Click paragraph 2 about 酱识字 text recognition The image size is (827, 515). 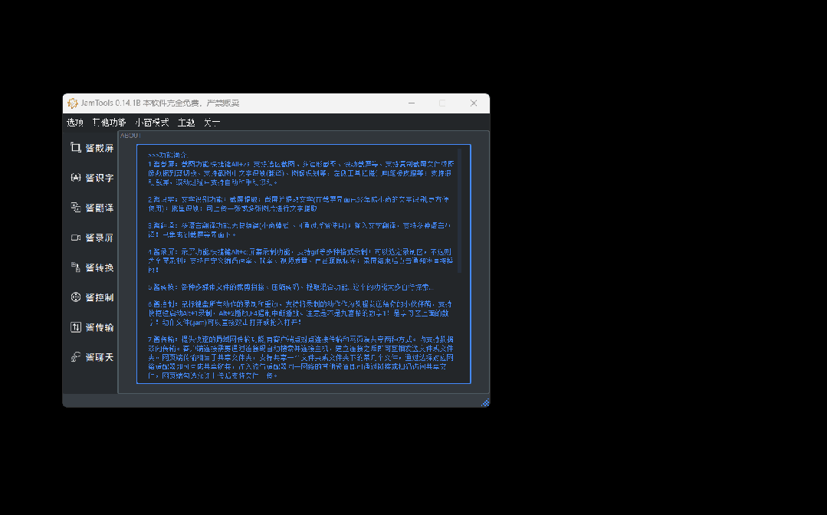tap(298, 204)
